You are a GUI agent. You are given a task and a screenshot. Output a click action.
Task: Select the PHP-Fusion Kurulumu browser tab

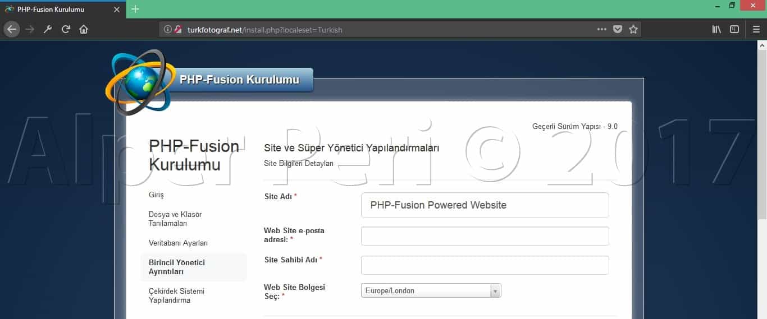63,10
